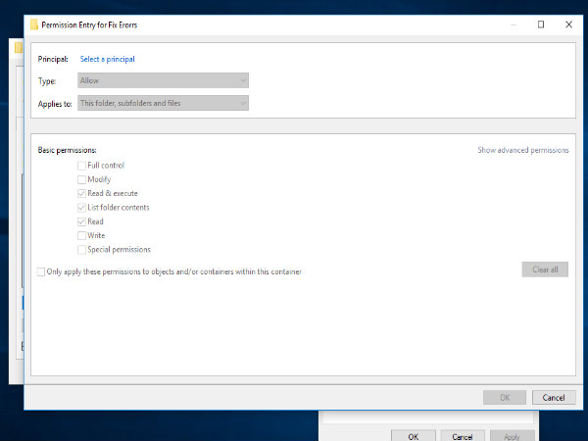
Task: Uncheck the Read & execute permission
Action: (81, 194)
